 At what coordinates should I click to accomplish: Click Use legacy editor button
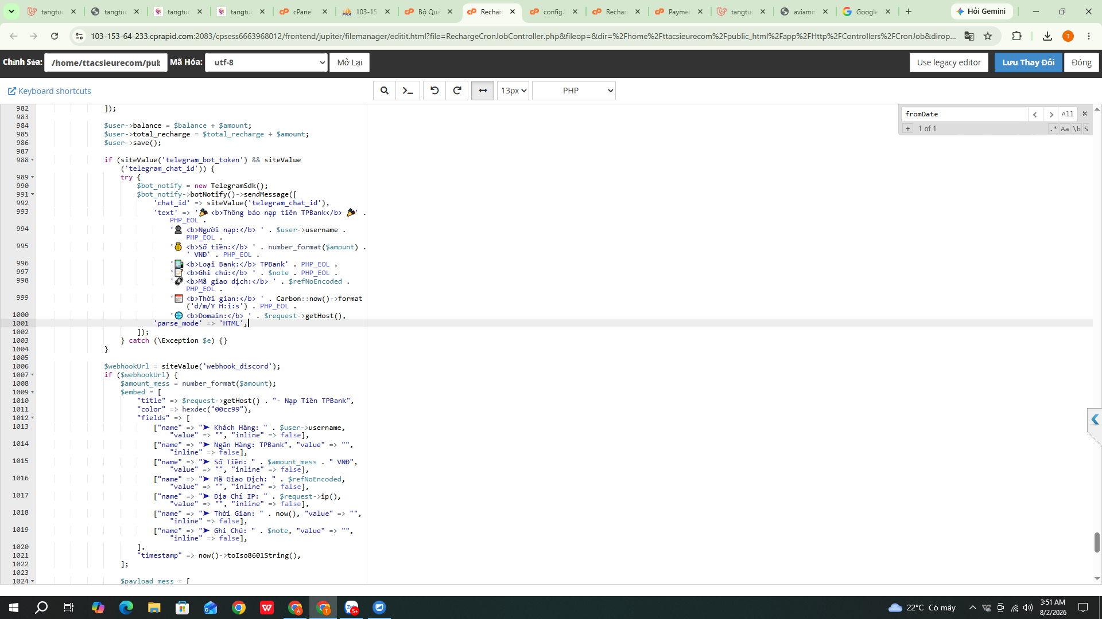949,62
